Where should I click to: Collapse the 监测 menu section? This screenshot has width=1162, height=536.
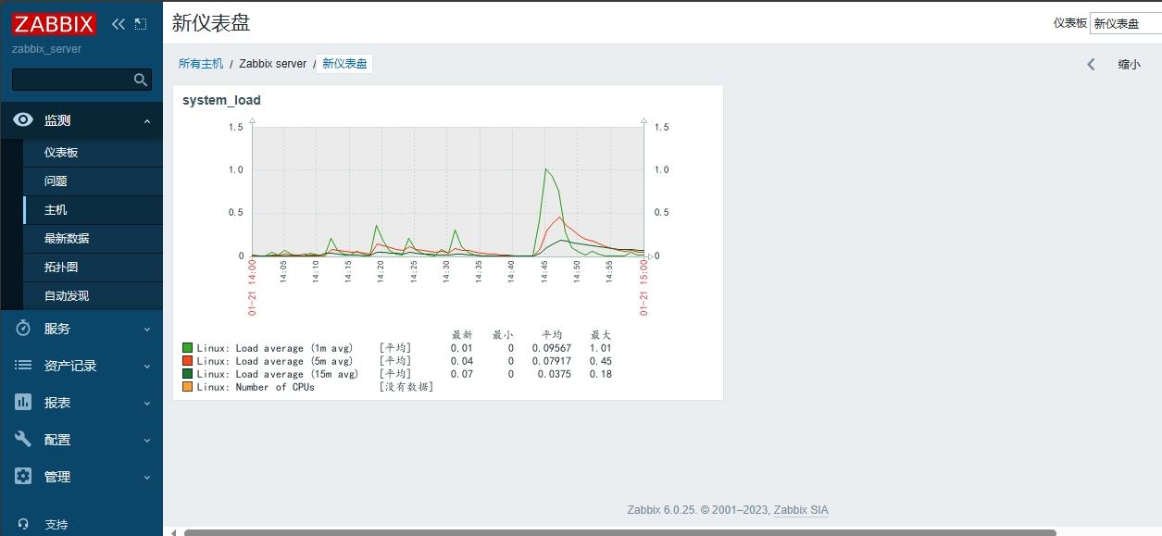(146, 120)
